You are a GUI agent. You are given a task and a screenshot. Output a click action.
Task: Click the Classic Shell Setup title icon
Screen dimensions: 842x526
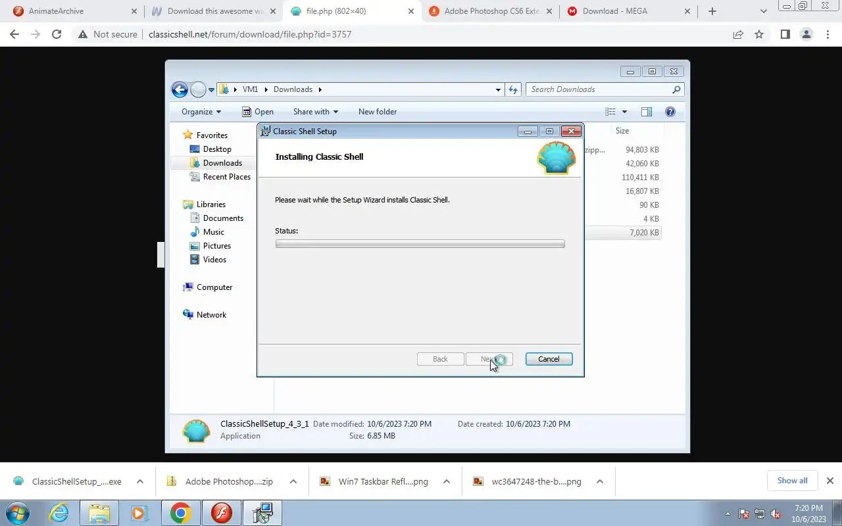[x=265, y=131]
